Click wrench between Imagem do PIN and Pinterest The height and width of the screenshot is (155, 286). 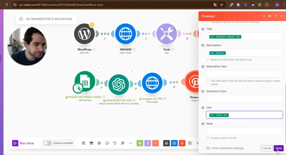[174, 87]
